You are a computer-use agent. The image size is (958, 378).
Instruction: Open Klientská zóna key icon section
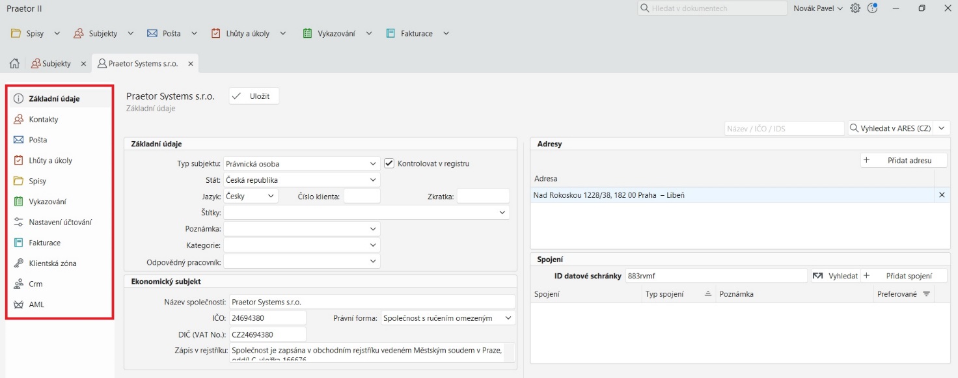click(x=52, y=263)
